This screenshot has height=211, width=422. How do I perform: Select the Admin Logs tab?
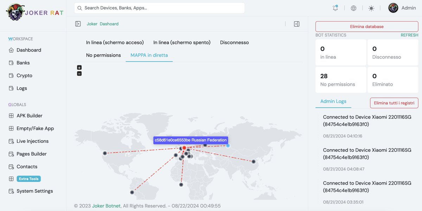[x=333, y=101]
